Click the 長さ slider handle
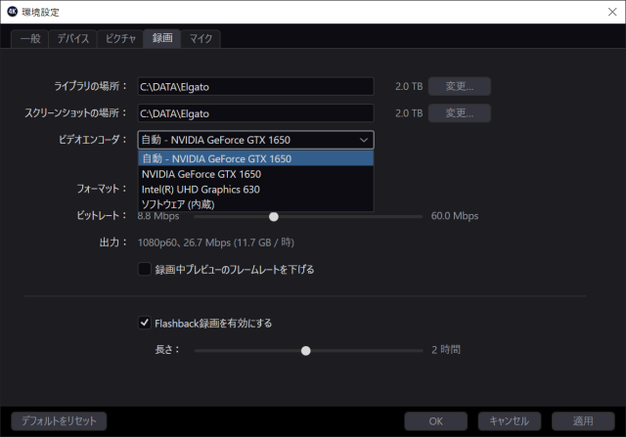 306,351
